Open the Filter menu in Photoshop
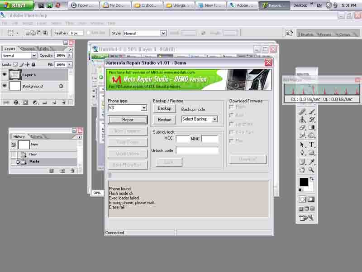Viewport: 362px width, 272px height. [69, 23]
